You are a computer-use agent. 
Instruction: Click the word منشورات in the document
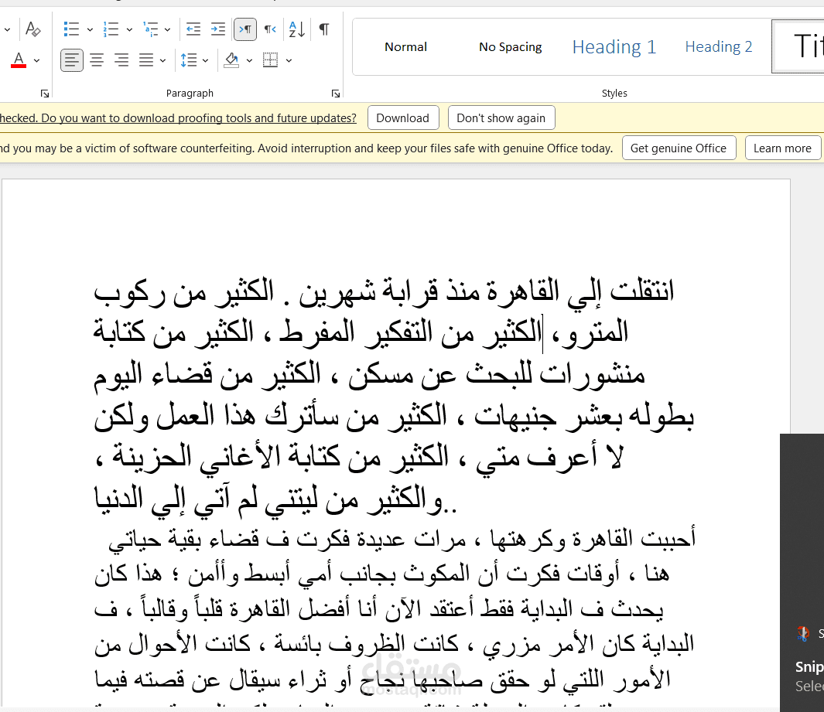click(592, 375)
